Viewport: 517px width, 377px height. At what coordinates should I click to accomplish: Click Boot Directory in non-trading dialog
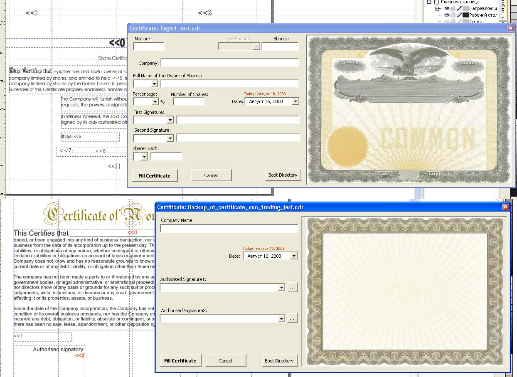(279, 360)
